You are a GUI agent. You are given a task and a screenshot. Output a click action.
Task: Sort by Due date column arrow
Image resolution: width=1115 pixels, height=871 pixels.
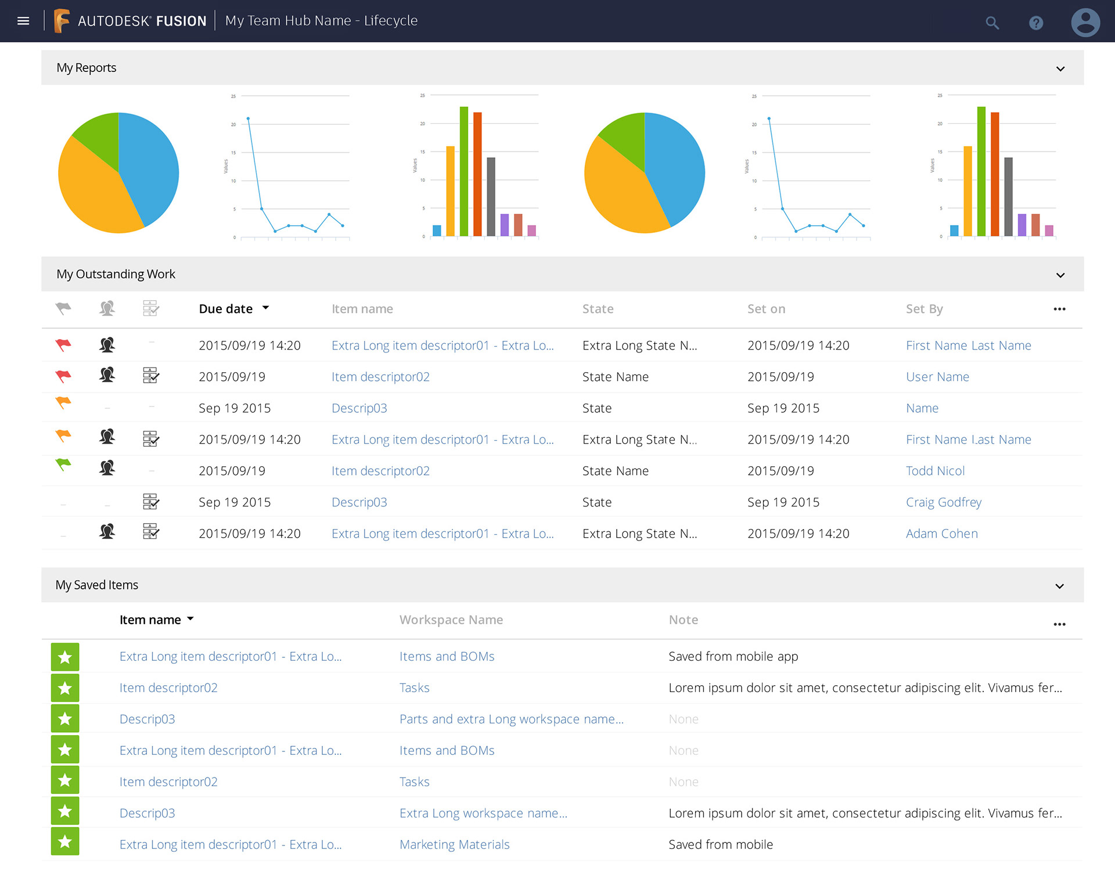[265, 308]
